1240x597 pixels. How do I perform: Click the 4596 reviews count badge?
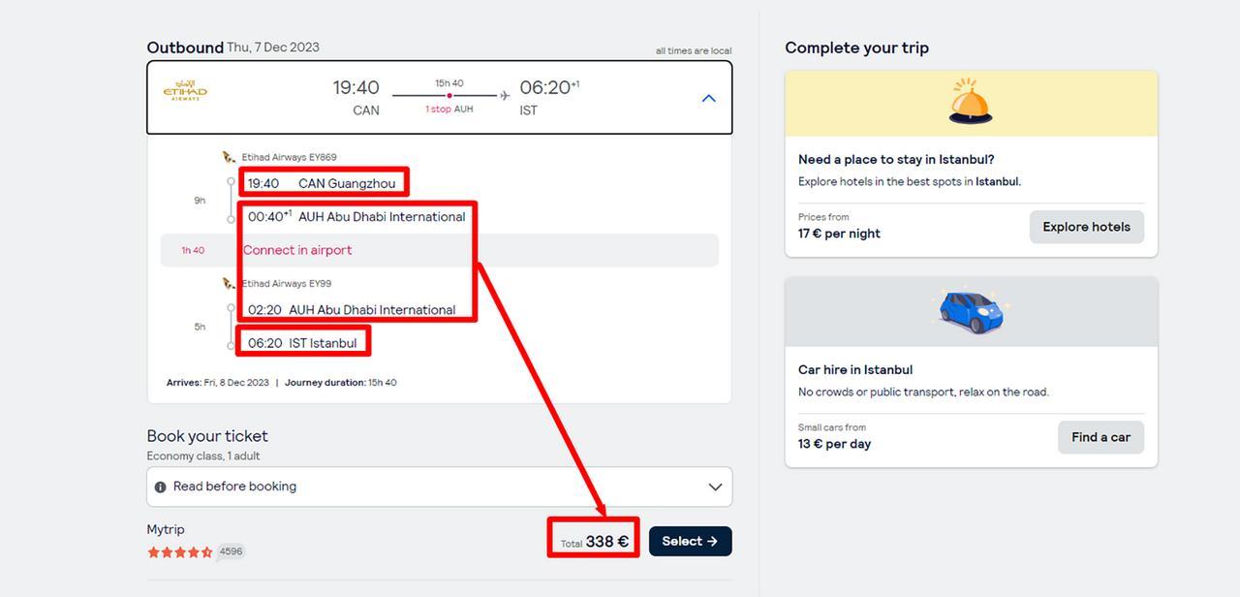point(231,551)
